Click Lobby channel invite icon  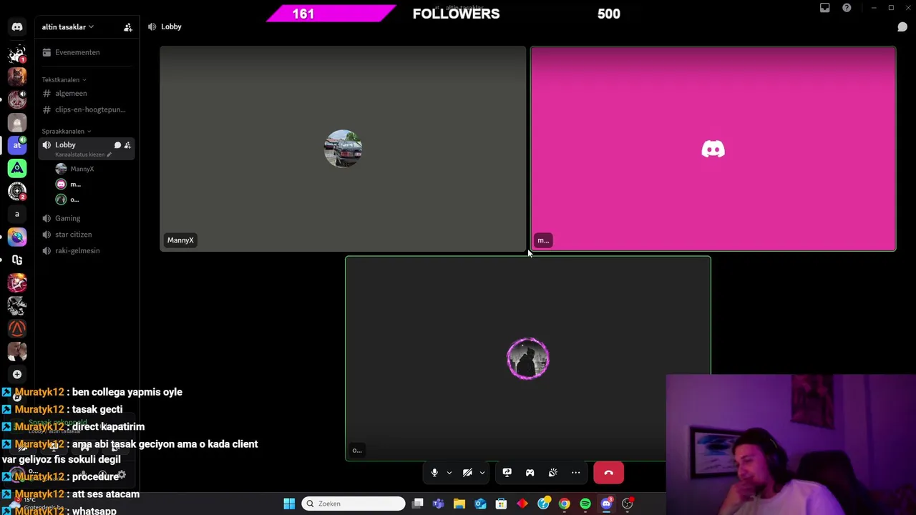click(127, 145)
